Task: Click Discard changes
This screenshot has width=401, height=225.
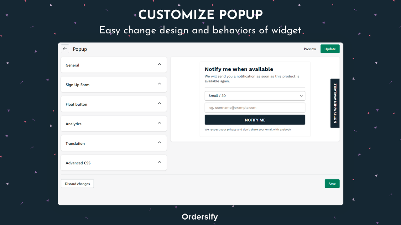Action: point(77,183)
